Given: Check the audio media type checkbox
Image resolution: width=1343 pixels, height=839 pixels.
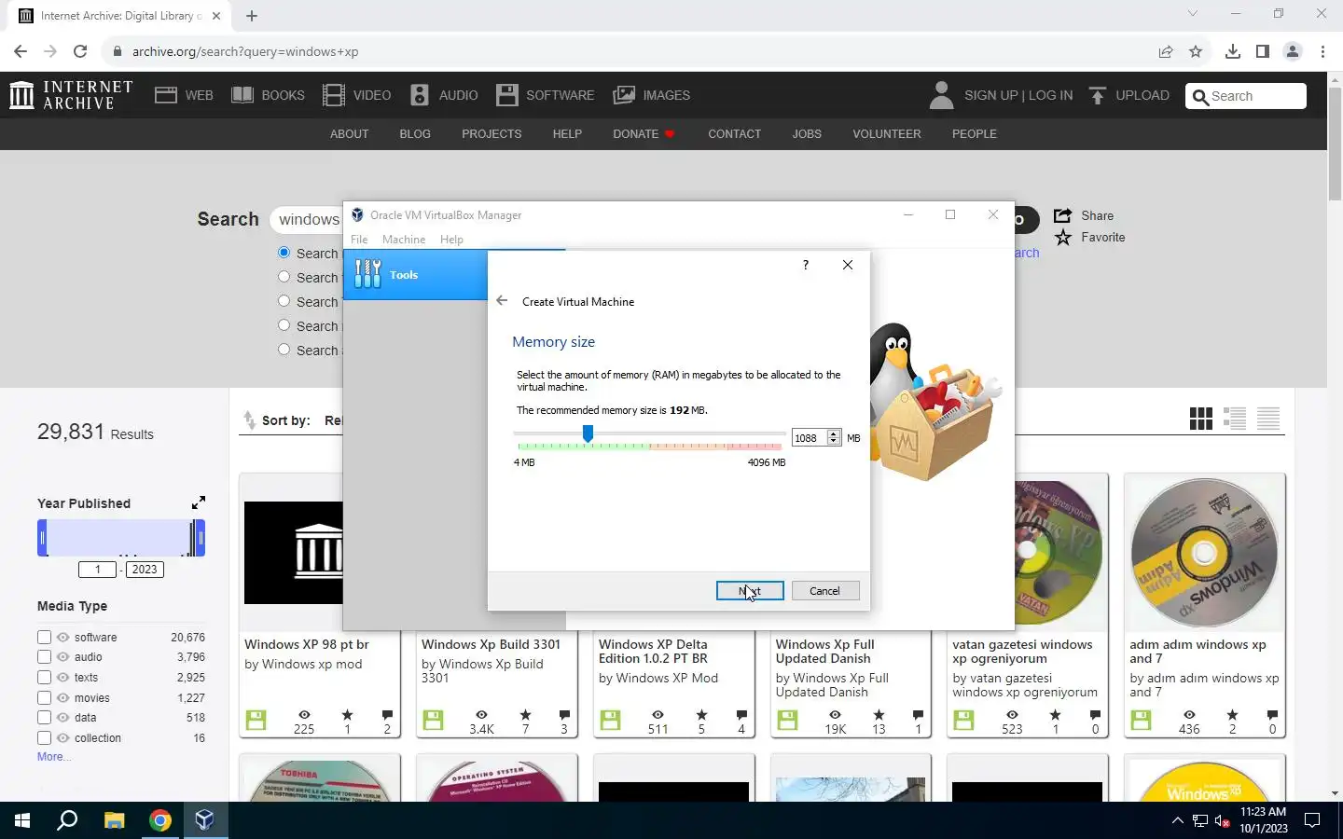Looking at the screenshot, I should click(44, 657).
